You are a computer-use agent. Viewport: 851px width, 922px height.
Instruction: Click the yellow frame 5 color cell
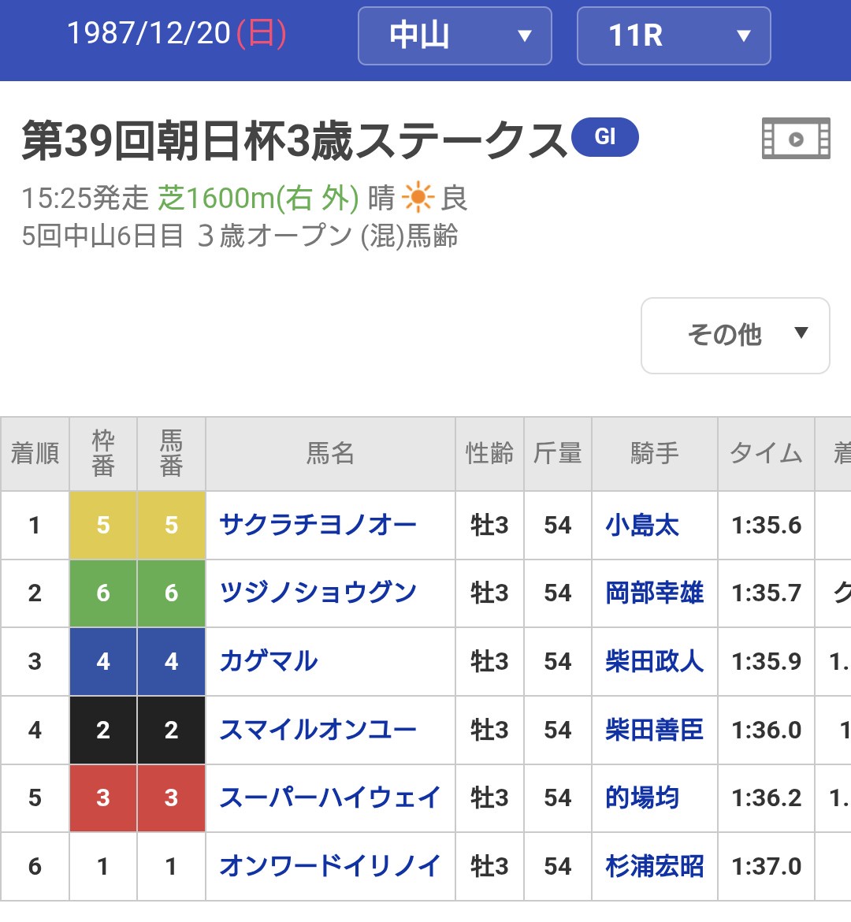pos(103,525)
